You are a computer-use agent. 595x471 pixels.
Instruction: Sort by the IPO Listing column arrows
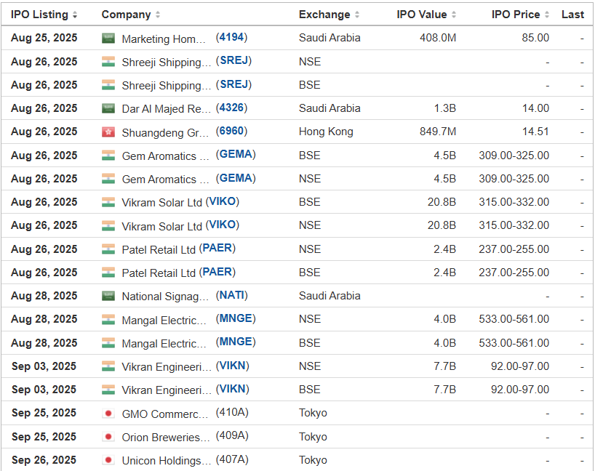75,15
